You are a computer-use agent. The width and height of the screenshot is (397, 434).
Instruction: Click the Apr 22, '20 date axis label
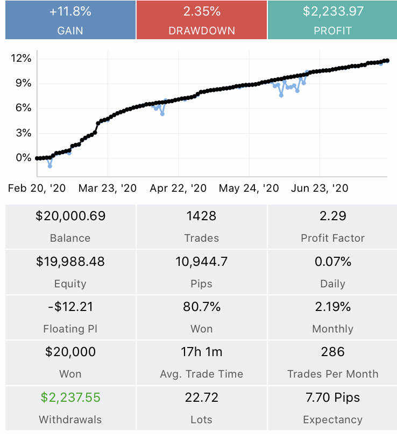178,188
